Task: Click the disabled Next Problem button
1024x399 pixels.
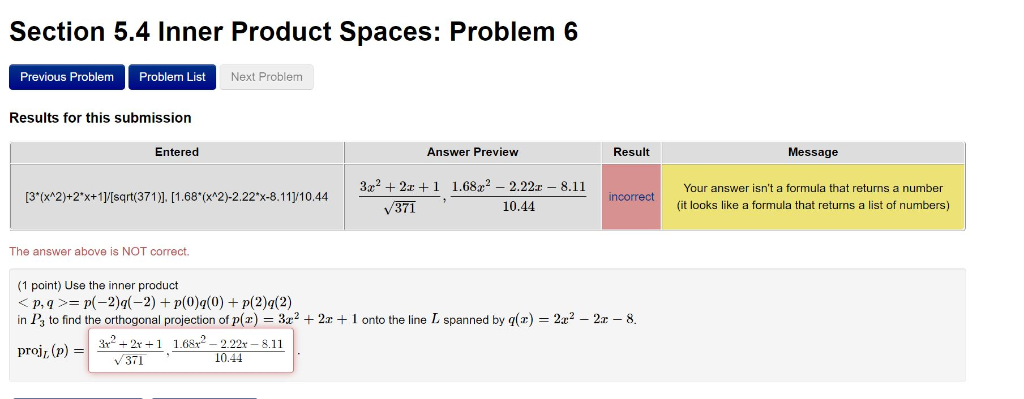Action: 266,77
